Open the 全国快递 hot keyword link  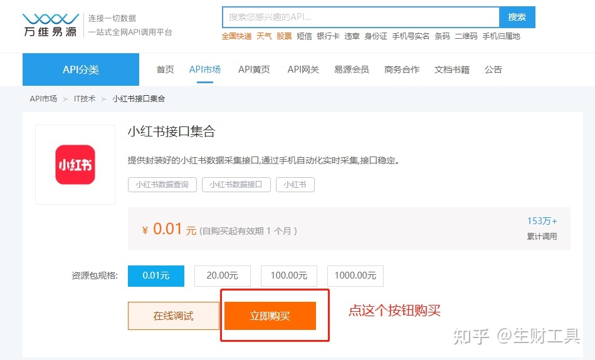click(236, 36)
